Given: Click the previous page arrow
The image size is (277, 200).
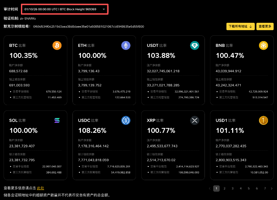Looking at the screenshot, I should (210, 188).
